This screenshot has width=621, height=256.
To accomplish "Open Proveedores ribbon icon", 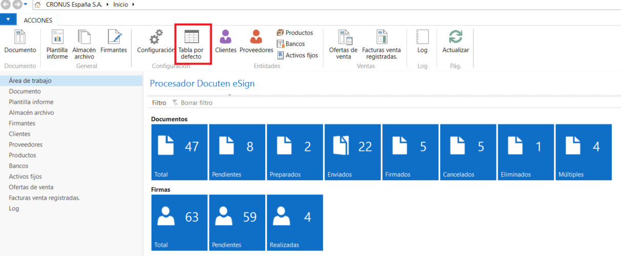I will pos(256,42).
